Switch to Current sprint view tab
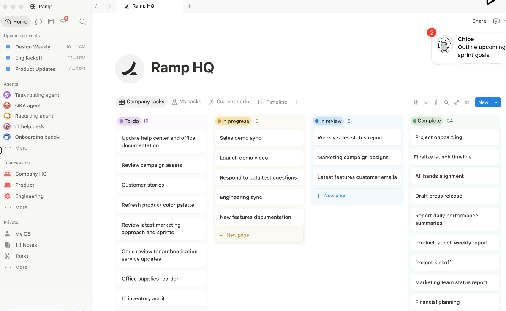 tap(230, 102)
